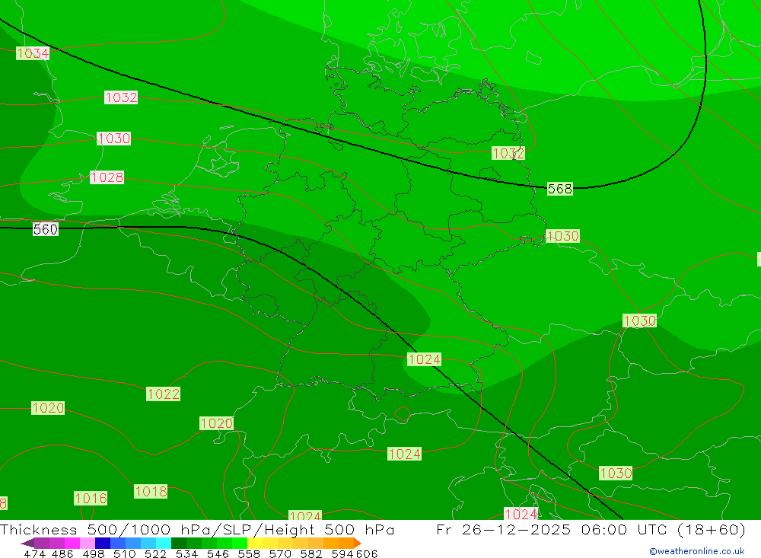Click the 570 legend scale value
761x558 pixels.
point(280,554)
